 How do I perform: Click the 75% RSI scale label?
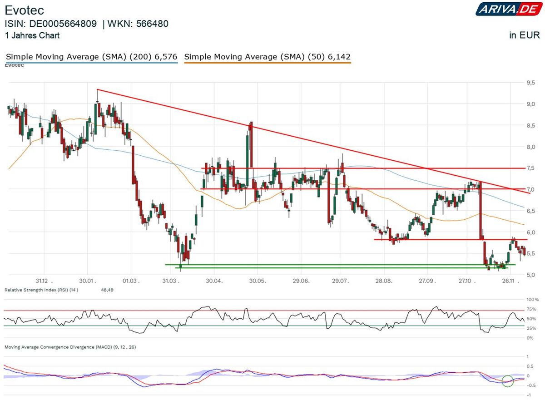click(531, 309)
